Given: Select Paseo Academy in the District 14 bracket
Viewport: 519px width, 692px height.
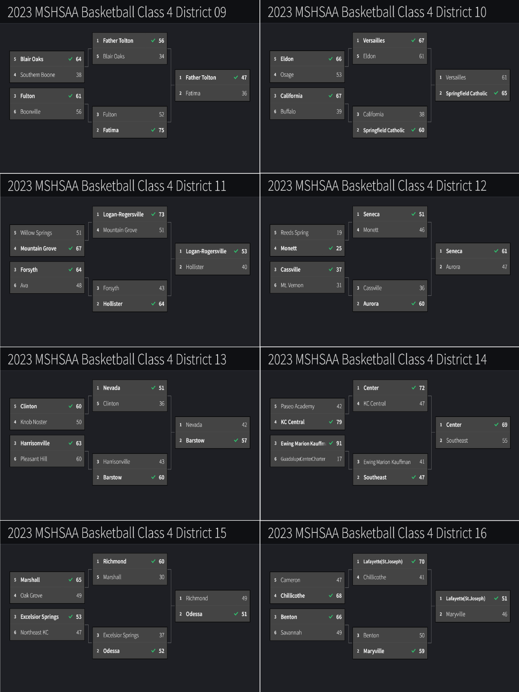Looking at the screenshot, I should [x=298, y=407].
